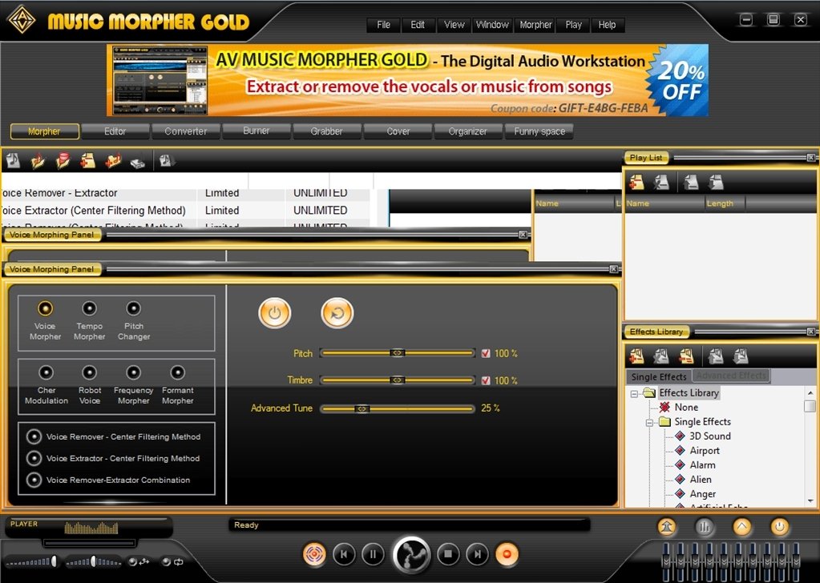Select the Voice Morpher radio button
This screenshot has width=820, height=583.
(x=45, y=308)
